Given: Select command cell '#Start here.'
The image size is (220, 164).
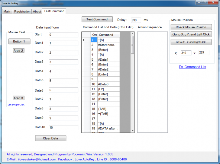Looking at the screenshot, I should (108, 45).
